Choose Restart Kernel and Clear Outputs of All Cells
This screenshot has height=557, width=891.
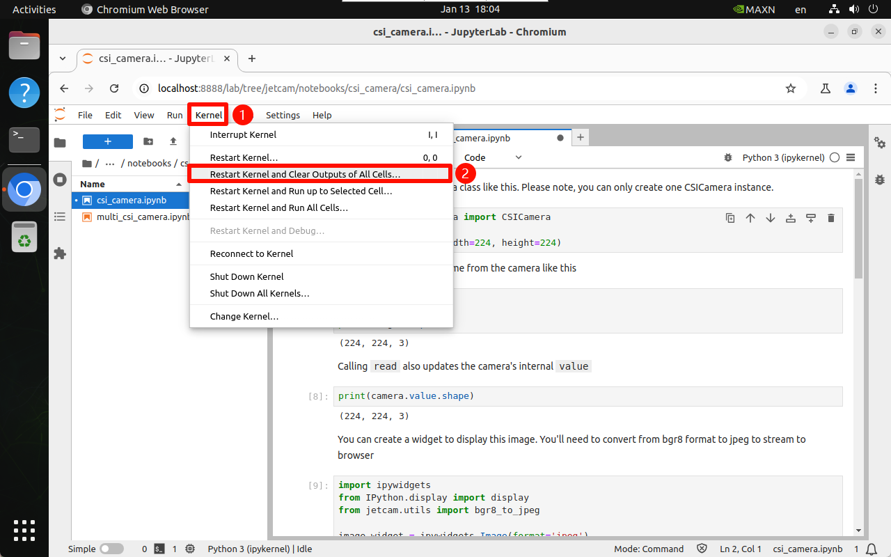coord(305,174)
